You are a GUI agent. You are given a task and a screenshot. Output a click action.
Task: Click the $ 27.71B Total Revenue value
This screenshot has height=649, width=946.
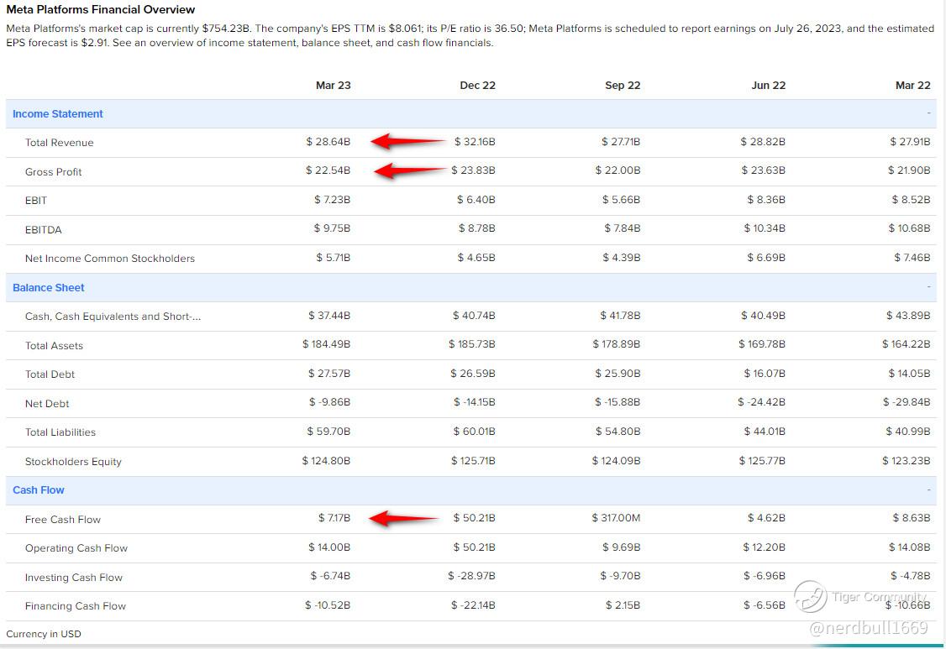[621, 142]
